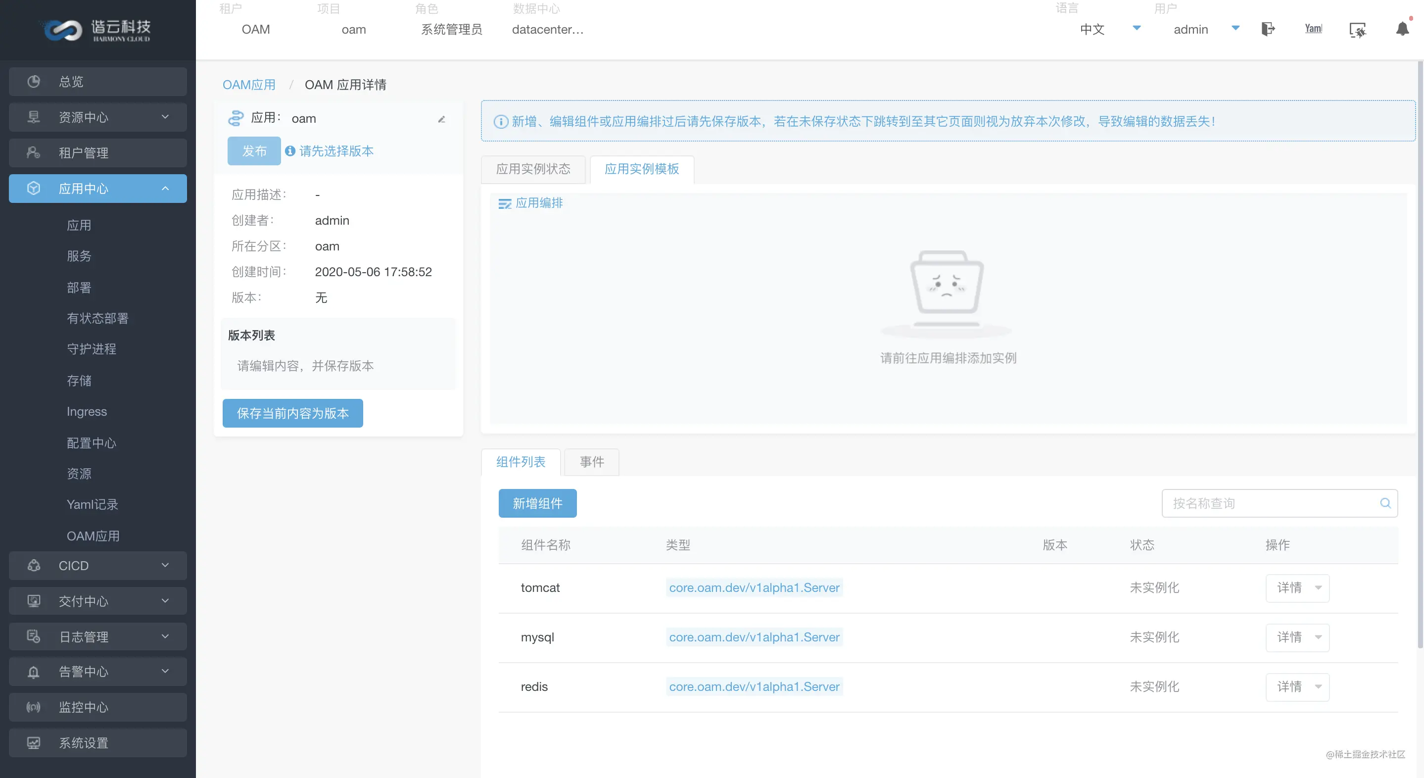Open 资源 in the sidebar submenu
The width and height of the screenshot is (1424, 778).
(x=79, y=474)
